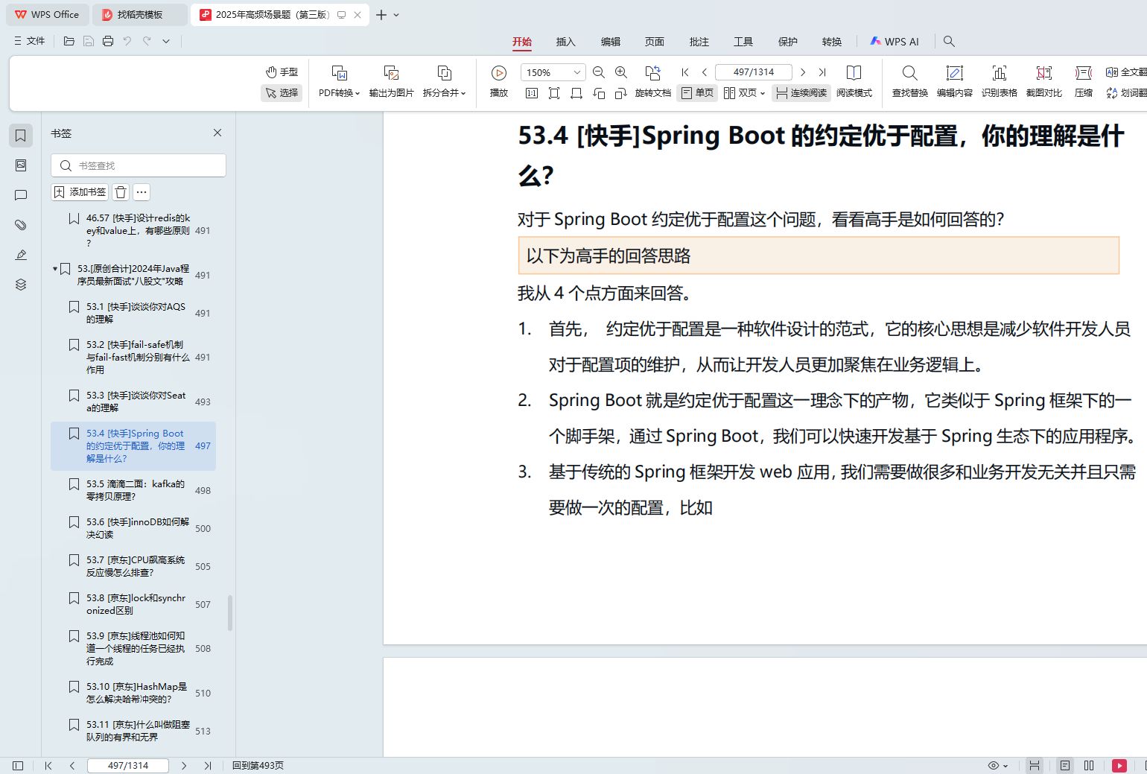Open bookmark 53.7 [京东]CPU飙高系统反应慢
This screenshot has width=1147, height=774.
[134, 566]
